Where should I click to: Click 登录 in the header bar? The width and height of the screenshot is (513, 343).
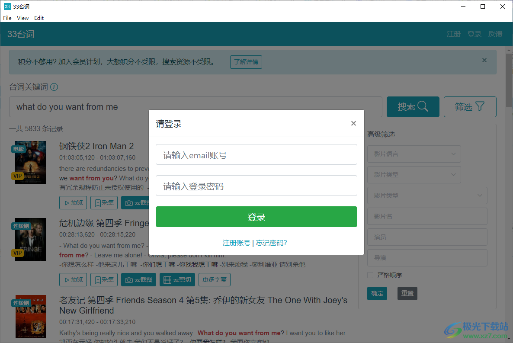pyautogui.click(x=474, y=34)
